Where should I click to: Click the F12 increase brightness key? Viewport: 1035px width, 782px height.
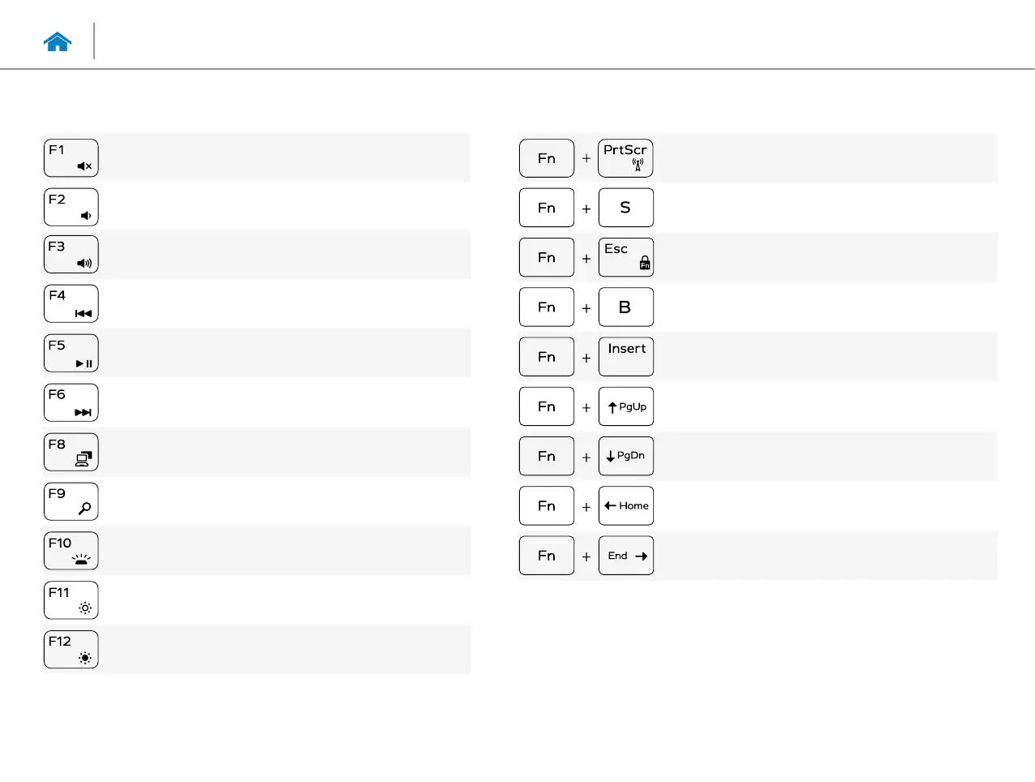coord(71,650)
